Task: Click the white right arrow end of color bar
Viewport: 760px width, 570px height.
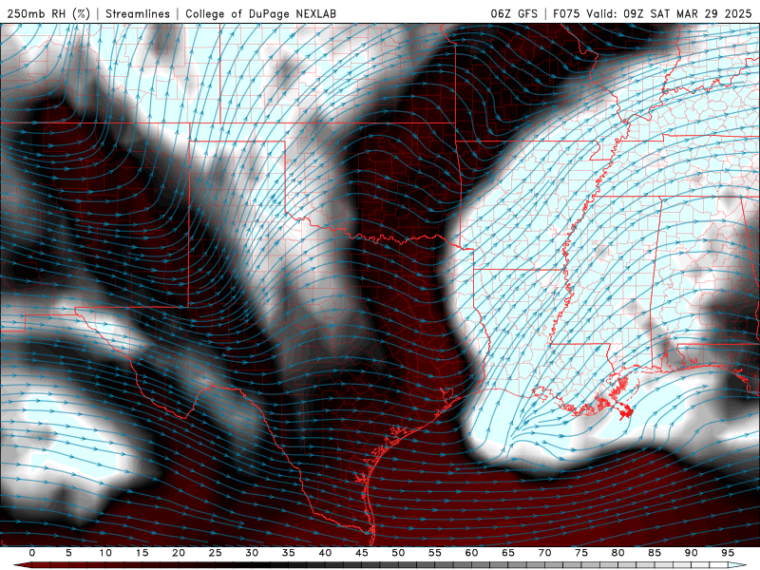Action: pyautogui.click(x=737, y=565)
